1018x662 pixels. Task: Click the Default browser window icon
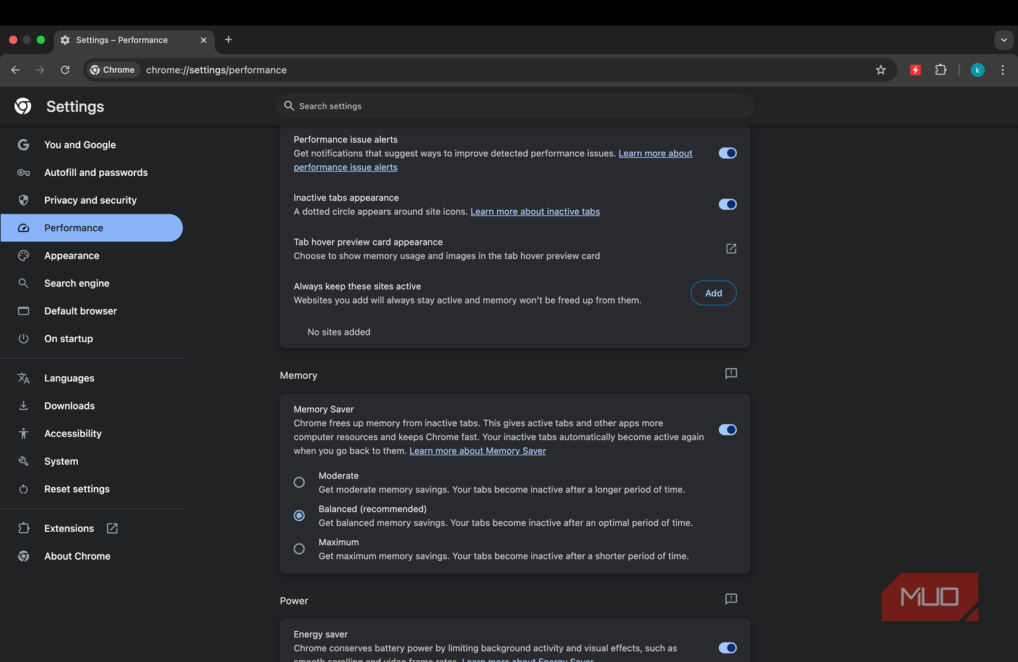coord(23,311)
